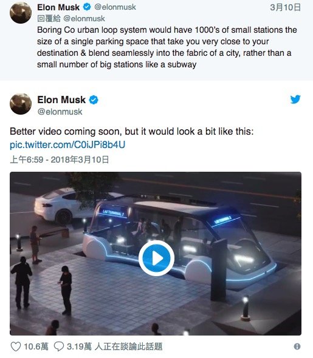Click Elon Musk name in top tweet
This screenshot has height=358, width=313.
tap(58, 7)
